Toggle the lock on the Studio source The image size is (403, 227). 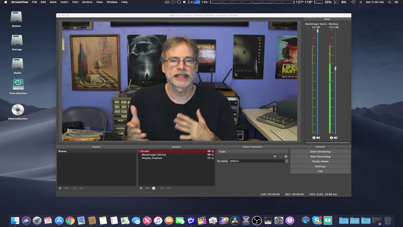click(x=213, y=151)
